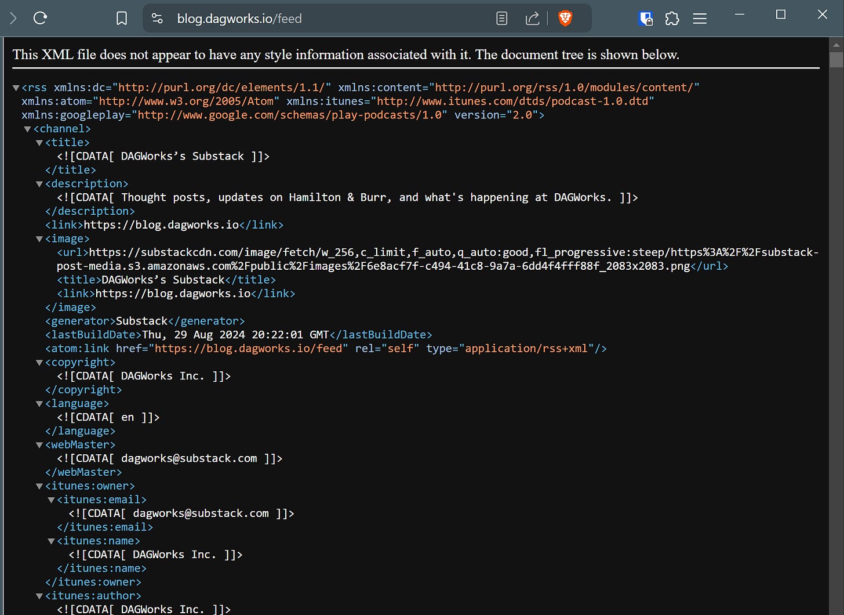Bookmark this page with the bookmark icon
This screenshot has height=615, width=844.
(x=122, y=19)
